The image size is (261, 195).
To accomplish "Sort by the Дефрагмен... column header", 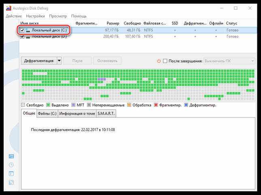I will click(195, 23).
